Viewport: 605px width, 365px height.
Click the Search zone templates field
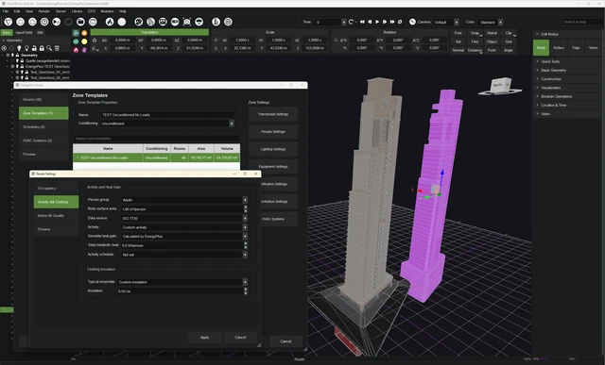coord(156,139)
